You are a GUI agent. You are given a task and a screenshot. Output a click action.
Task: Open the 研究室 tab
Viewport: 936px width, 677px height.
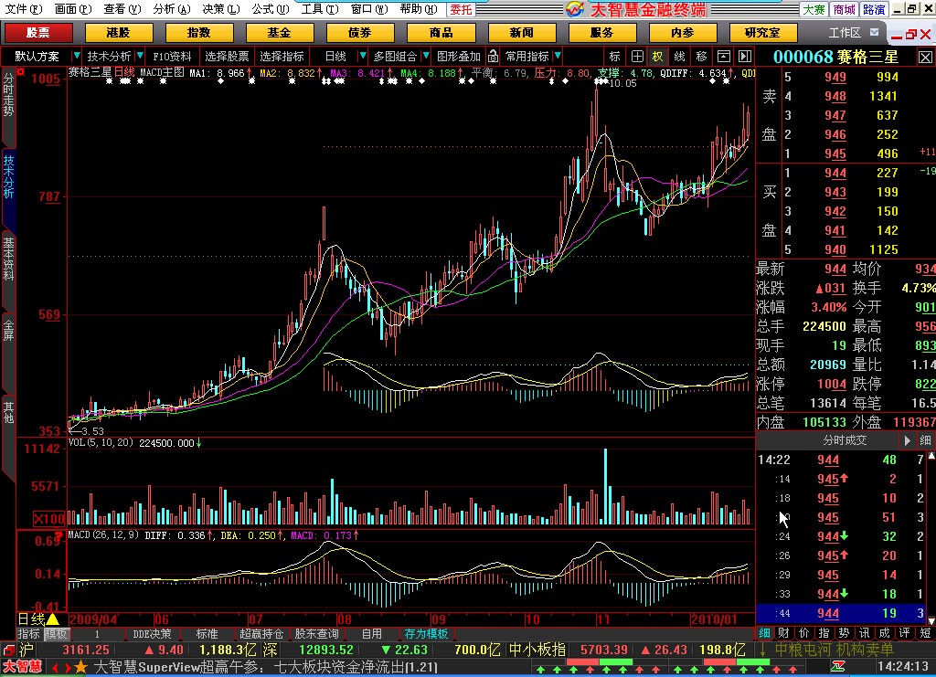[763, 33]
